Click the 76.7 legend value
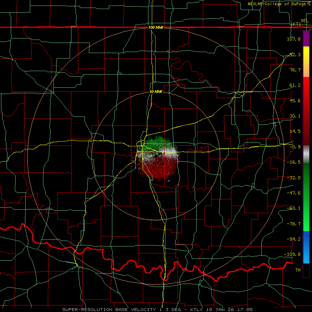Screen dimensions: 312x312 point(295,70)
